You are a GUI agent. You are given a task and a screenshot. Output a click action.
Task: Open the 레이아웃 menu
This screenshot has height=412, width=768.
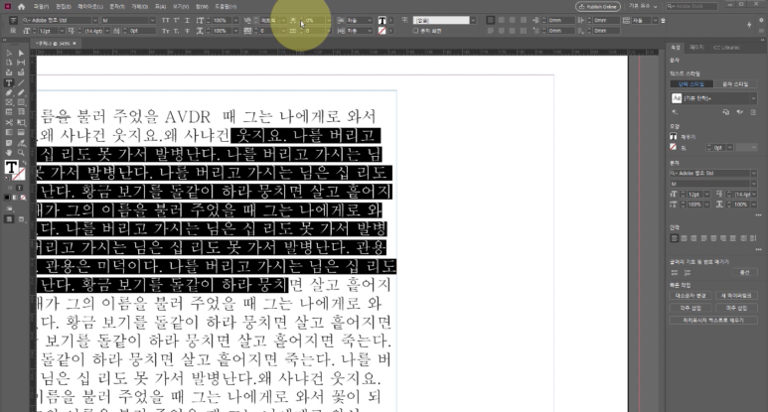click(x=90, y=7)
